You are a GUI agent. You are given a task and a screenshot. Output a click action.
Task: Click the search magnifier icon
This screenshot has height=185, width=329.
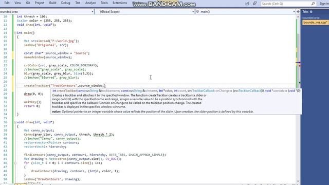(x=313, y=4)
